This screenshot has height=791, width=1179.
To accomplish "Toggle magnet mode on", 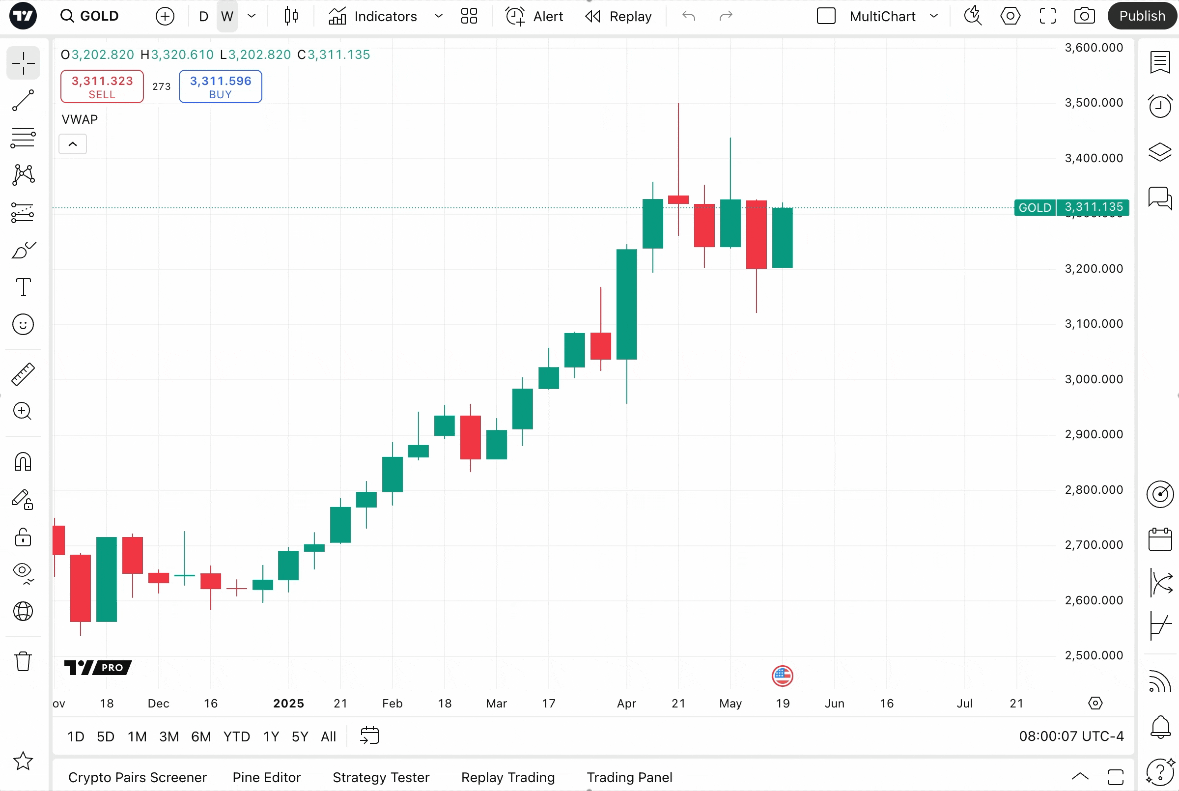I will coord(23,462).
